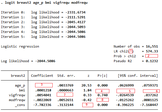Click the 'vigfreqw' row label
The height and width of the screenshot is (112, 162).
tap(17, 95)
